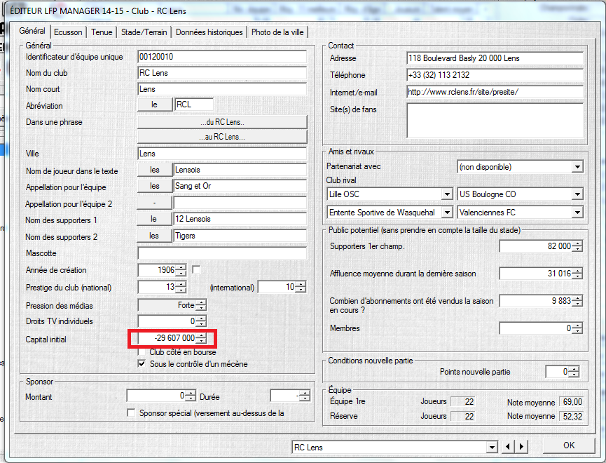
Task: Enable the Sponsor spécial checkbox
Action: click(132, 413)
